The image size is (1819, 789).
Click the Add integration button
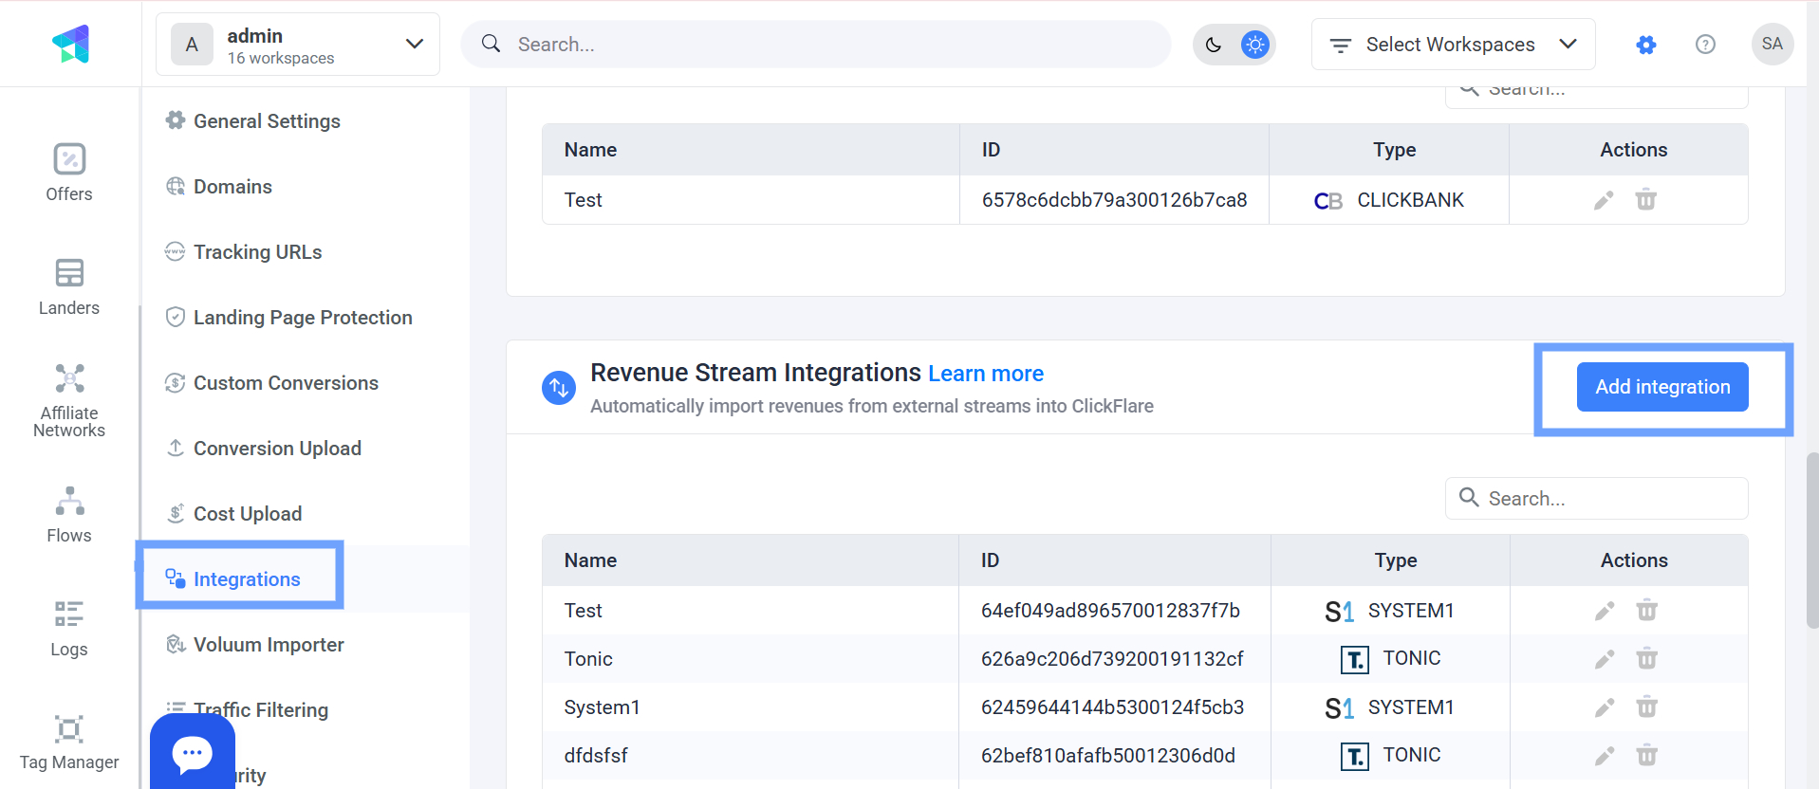(1662, 387)
